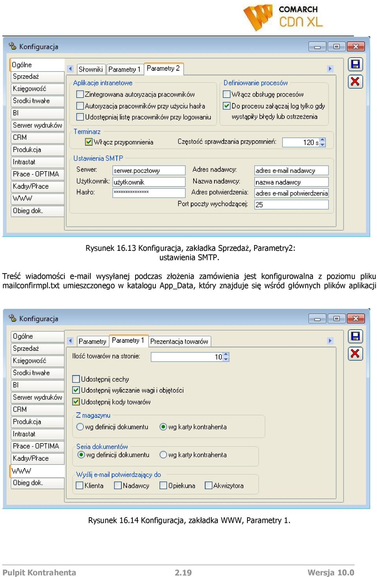This screenshot has height=577, width=377.
Task: Click left tab-scroll arrow beside lower Parametry tab
Action: tap(70, 341)
